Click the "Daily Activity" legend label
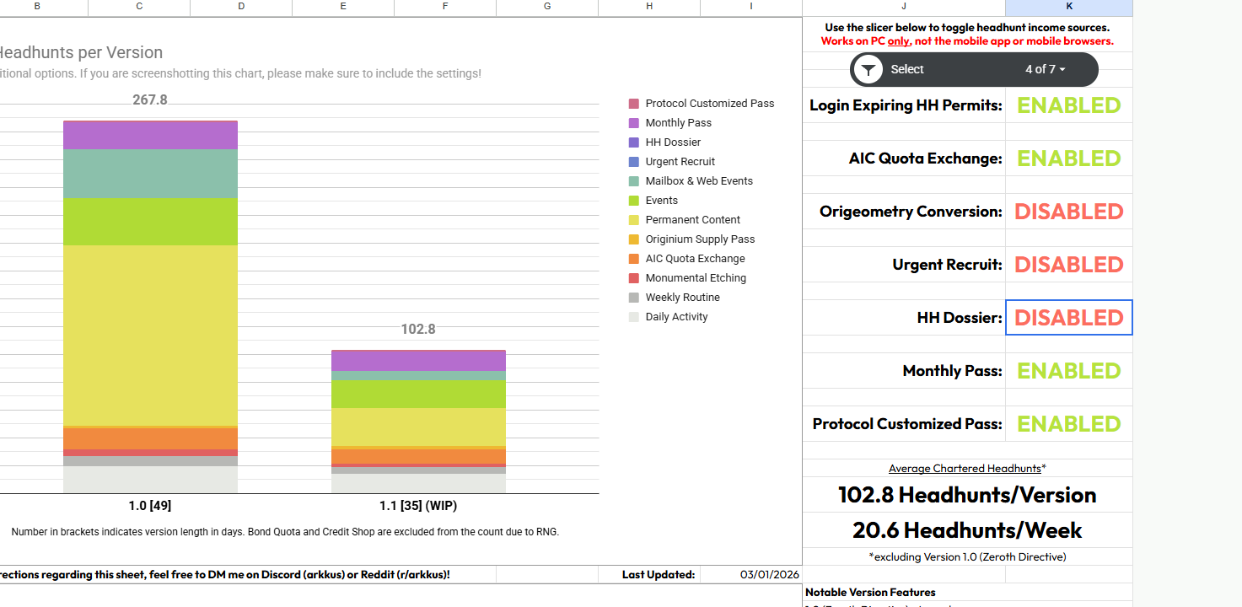1242x607 pixels. (x=677, y=317)
